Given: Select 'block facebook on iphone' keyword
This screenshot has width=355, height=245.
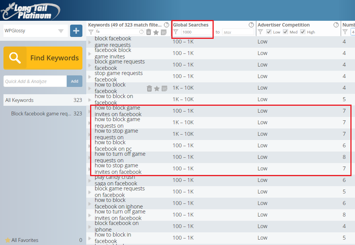Looking at the screenshot, I should [x=117, y=226].
